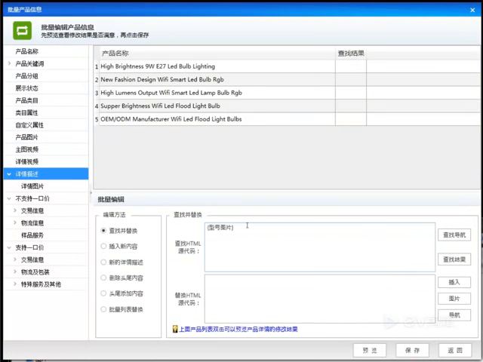Screen dimensions: 483x362
Task: Expand 交易信息 under 支持一口价
Action: 15,259
